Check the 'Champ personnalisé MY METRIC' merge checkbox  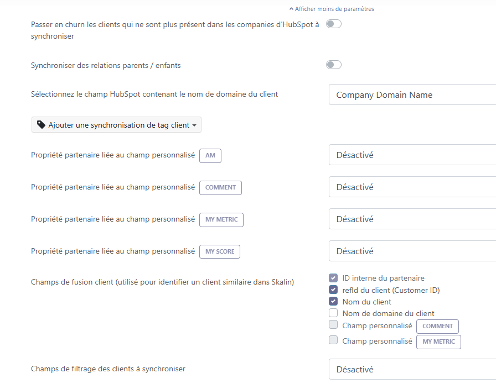333,340
